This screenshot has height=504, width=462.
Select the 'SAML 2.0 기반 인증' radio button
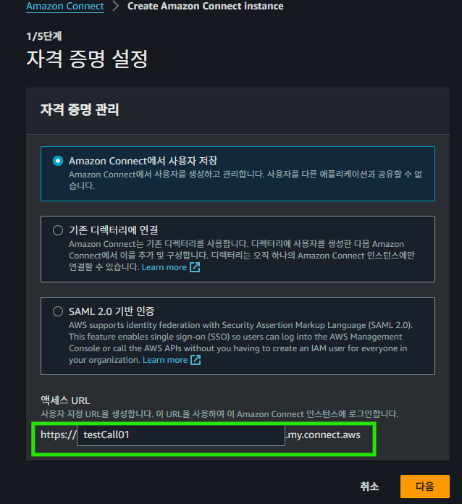tap(58, 311)
